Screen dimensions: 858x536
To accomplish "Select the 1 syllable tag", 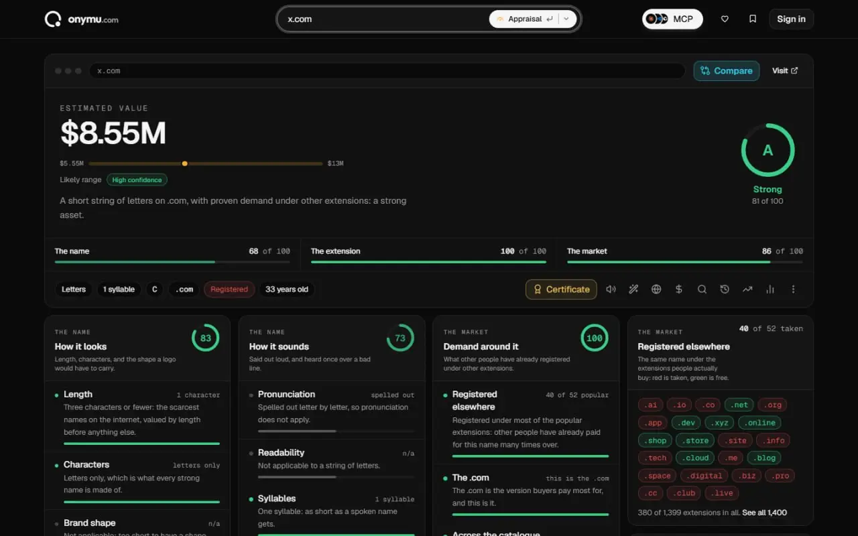I will [119, 289].
